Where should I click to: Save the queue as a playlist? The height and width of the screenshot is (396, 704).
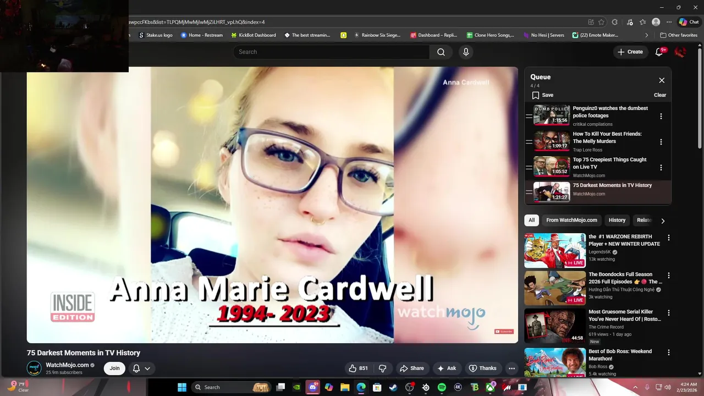point(543,95)
